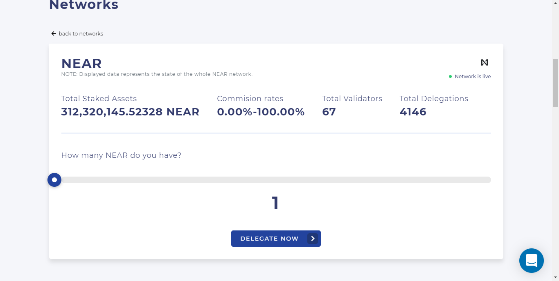The height and width of the screenshot is (281, 559).
Task: Click the back to networks link
Action: [77, 33]
